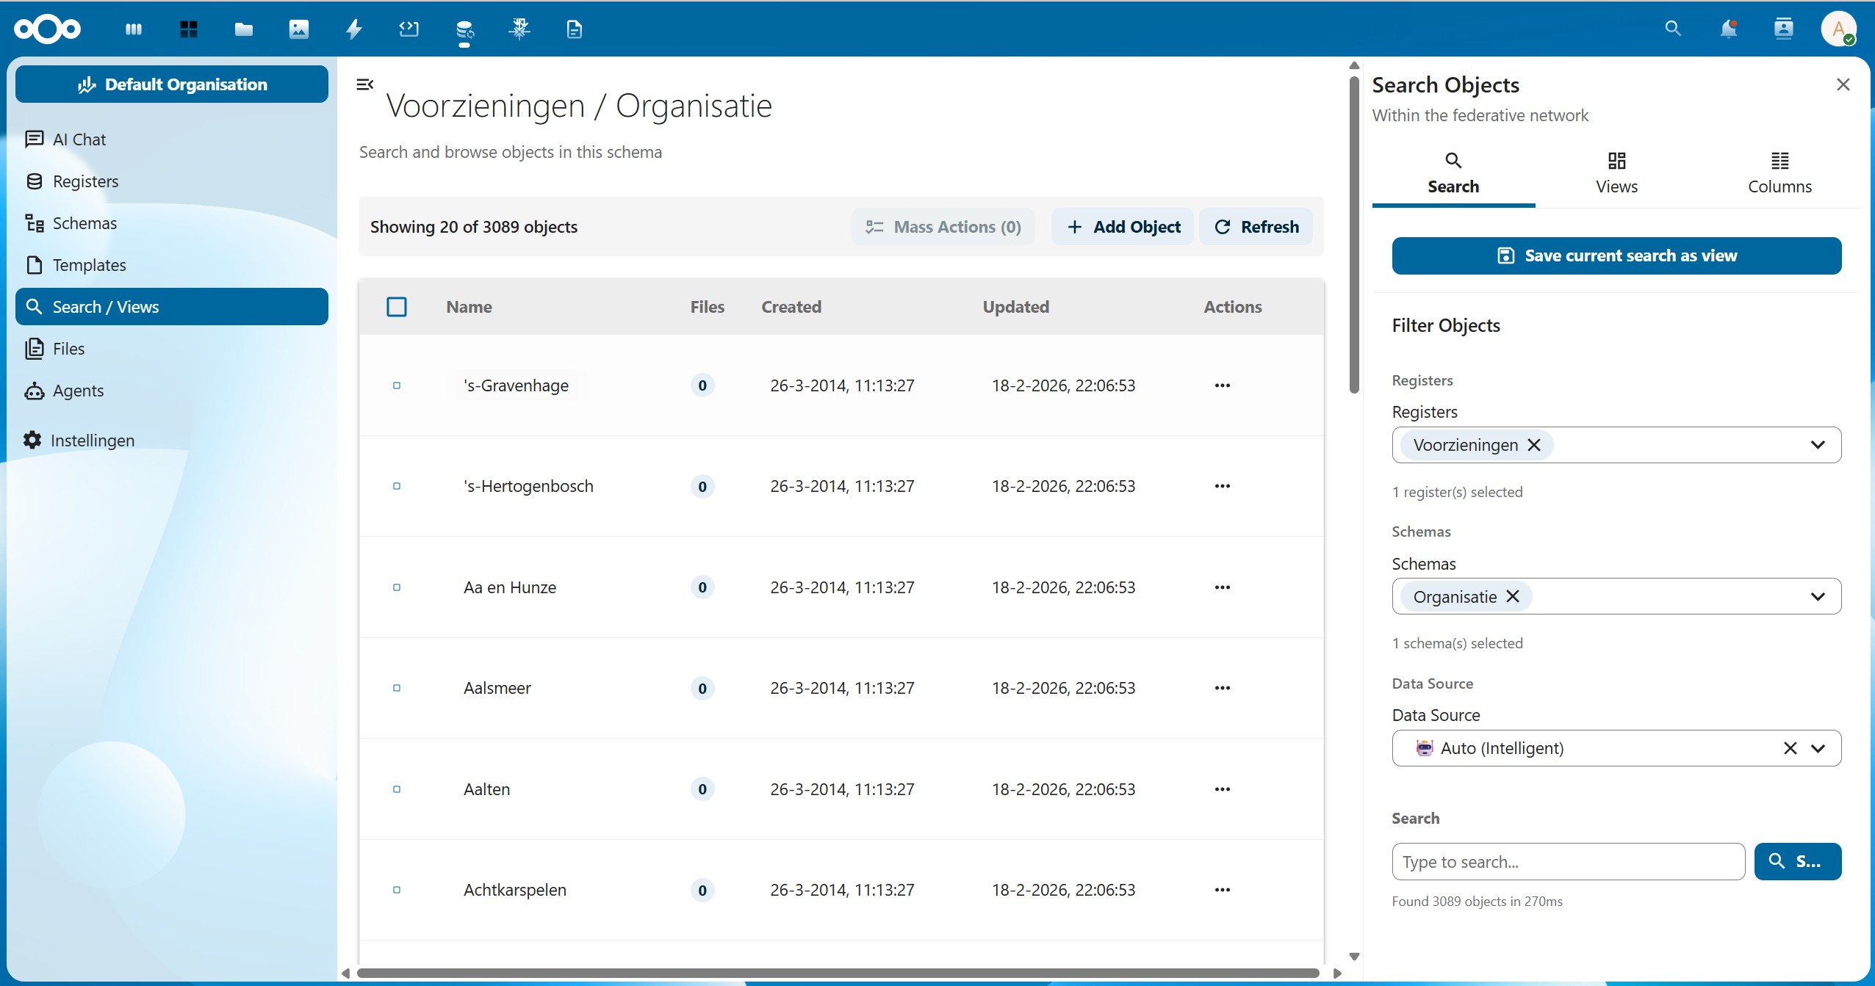Open notifications via the bell icon
The image size is (1875, 986).
tap(1728, 29)
